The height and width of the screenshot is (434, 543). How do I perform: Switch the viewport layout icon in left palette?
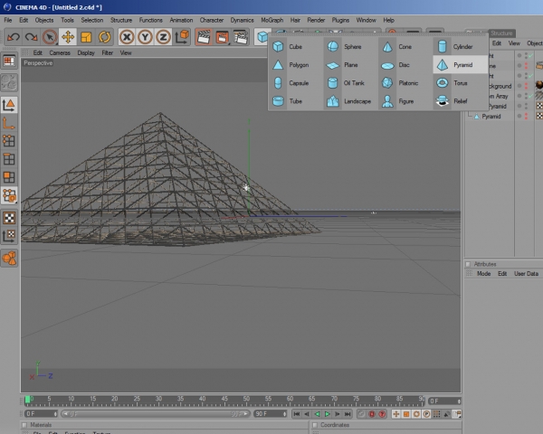(x=9, y=61)
